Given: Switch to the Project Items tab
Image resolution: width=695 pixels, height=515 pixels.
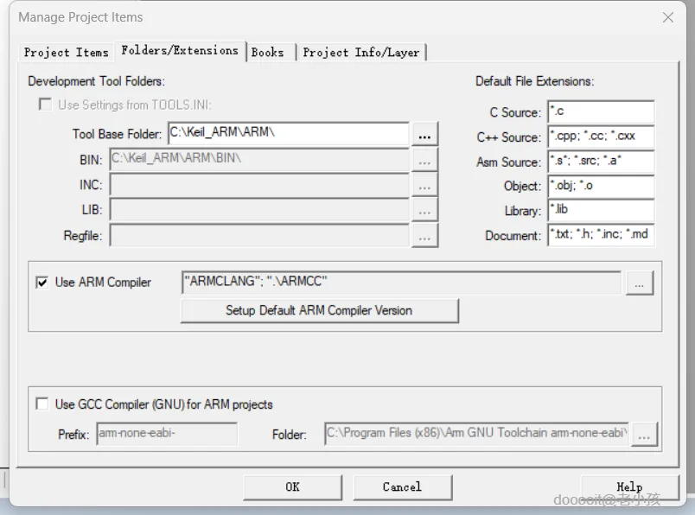Looking at the screenshot, I should [x=66, y=53].
